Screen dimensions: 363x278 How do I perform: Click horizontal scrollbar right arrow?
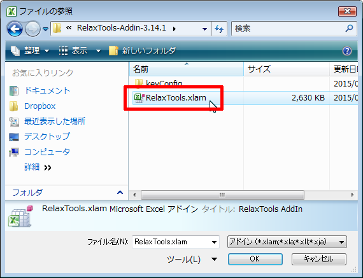[x=352, y=195]
